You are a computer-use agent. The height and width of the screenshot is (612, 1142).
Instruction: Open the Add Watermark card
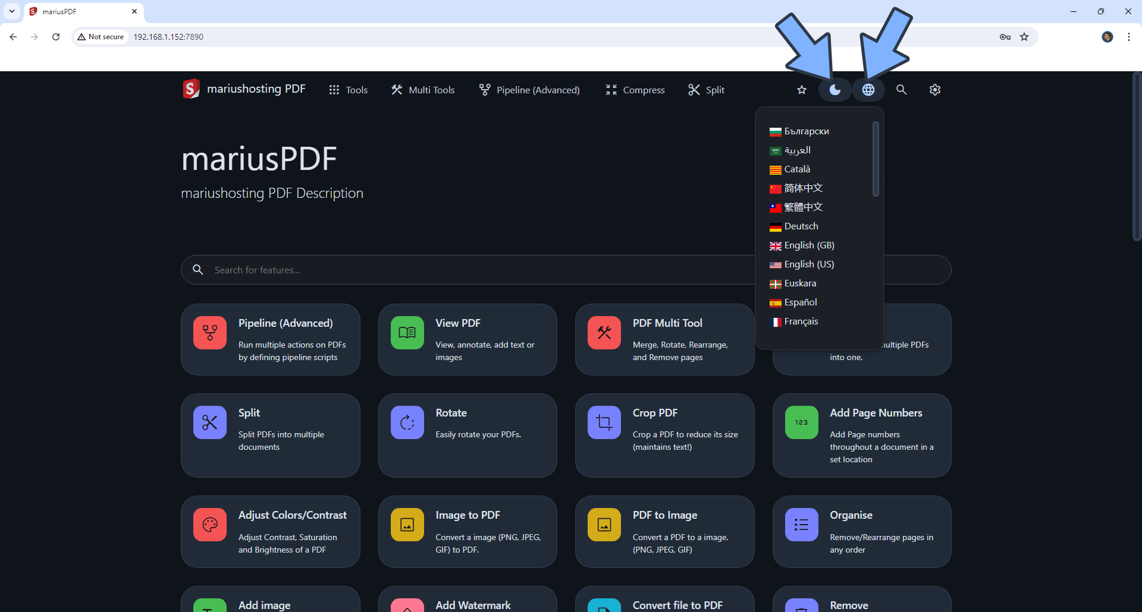click(468, 599)
